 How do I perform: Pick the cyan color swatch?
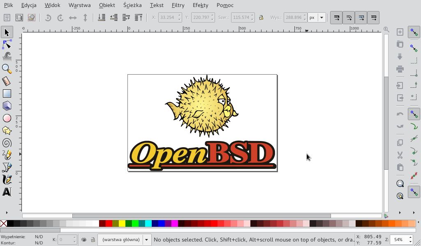pyautogui.click(x=148, y=223)
